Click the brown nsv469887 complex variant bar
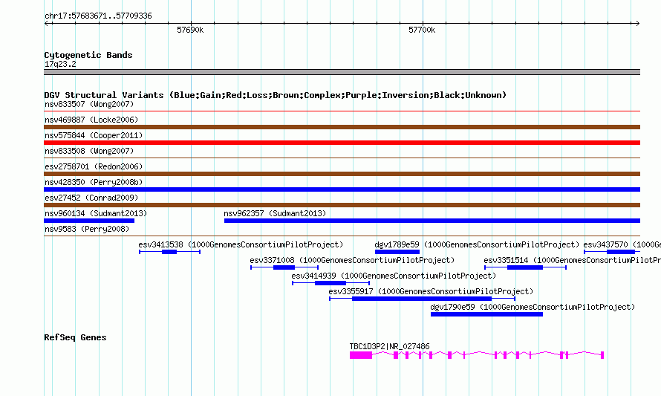The image size is (661, 396). (342, 127)
